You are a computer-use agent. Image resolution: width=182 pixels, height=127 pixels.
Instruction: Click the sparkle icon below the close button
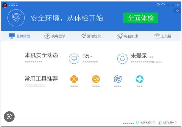pyautogui.click(x=178, y=11)
